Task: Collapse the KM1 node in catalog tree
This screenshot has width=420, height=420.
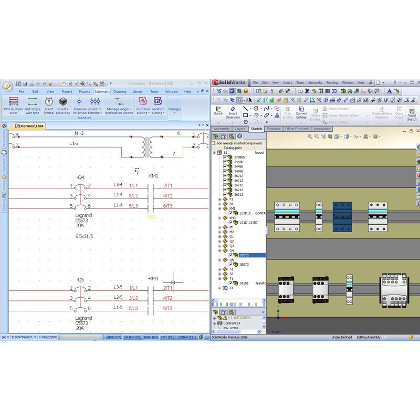Action: pyautogui.click(x=219, y=208)
